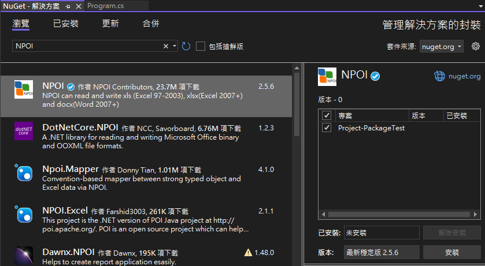
Task: Click package list vertical scrollbar thumb
Action: pos(297,104)
